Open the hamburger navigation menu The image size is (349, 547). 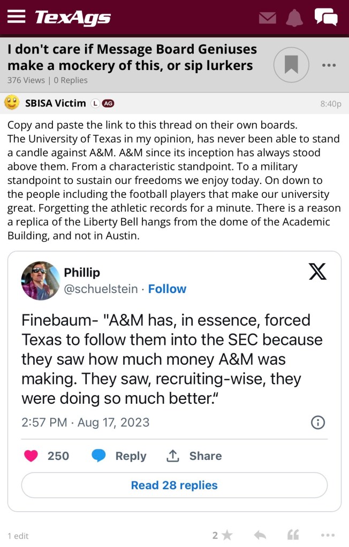pos(17,17)
